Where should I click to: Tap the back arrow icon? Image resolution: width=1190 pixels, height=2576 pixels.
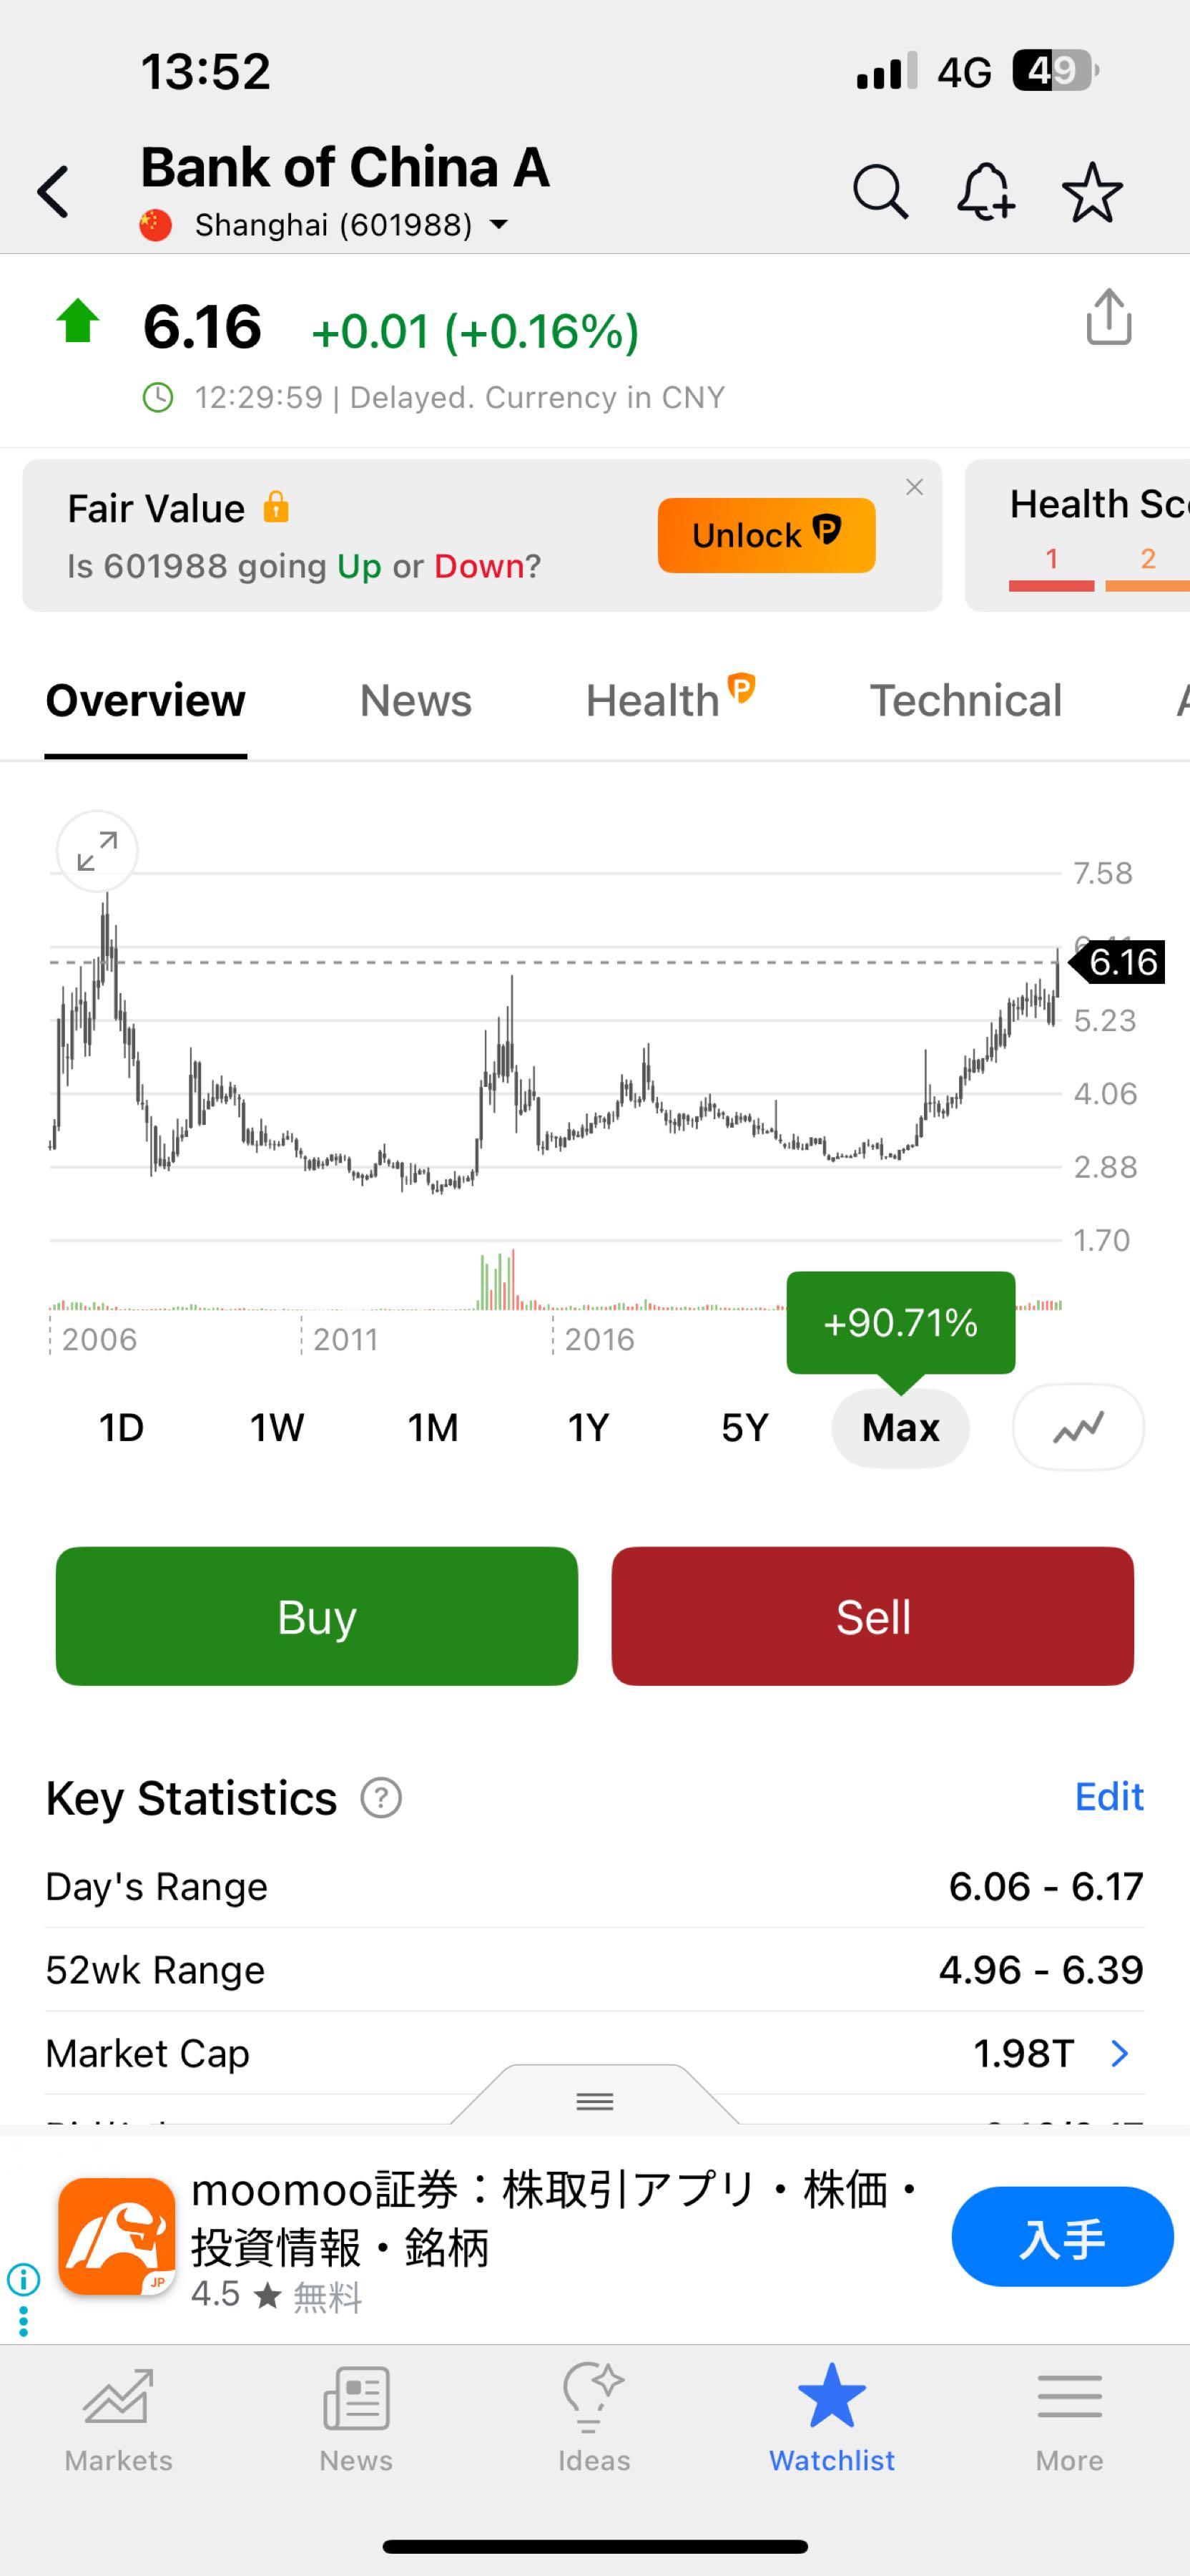point(54,191)
